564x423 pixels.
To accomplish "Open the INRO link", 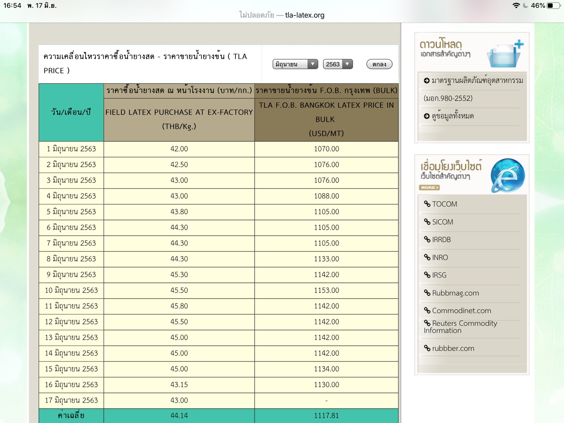I will click(440, 258).
